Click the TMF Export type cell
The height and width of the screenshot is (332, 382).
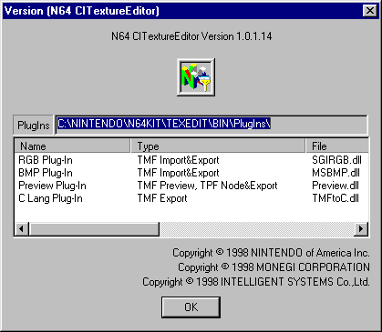[x=162, y=198]
